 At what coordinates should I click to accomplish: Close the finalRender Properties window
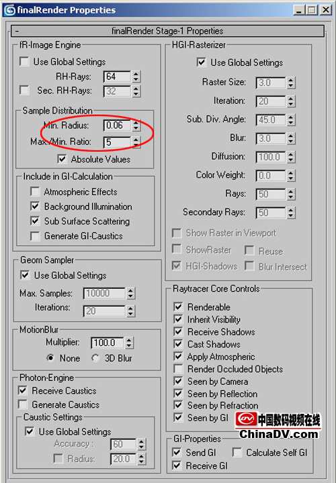(x=325, y=10)
